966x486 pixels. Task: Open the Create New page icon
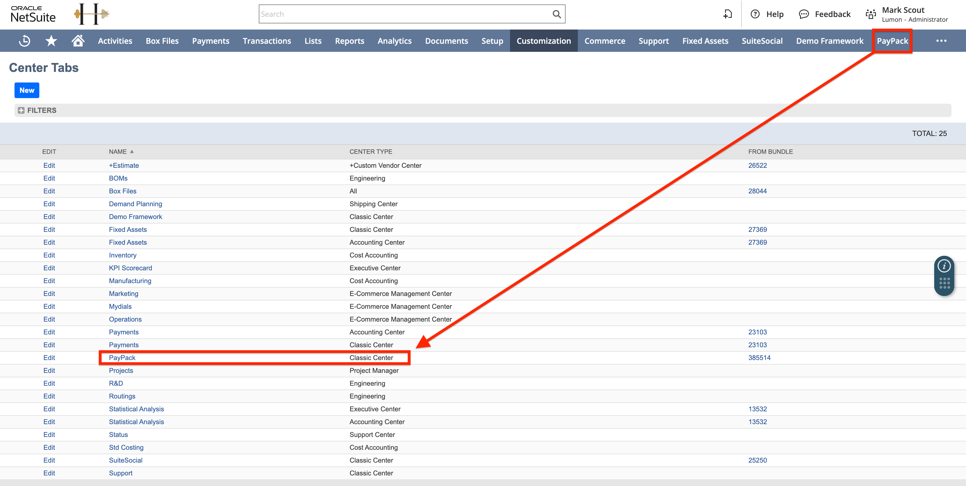click(x=728, y=14)
